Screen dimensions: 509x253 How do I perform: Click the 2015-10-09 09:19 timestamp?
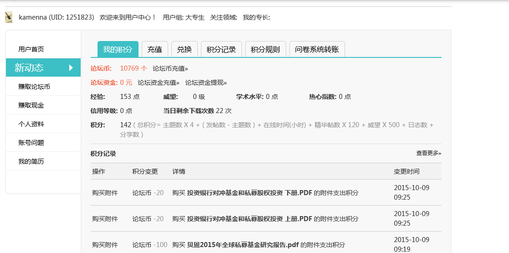click(411, 244)
